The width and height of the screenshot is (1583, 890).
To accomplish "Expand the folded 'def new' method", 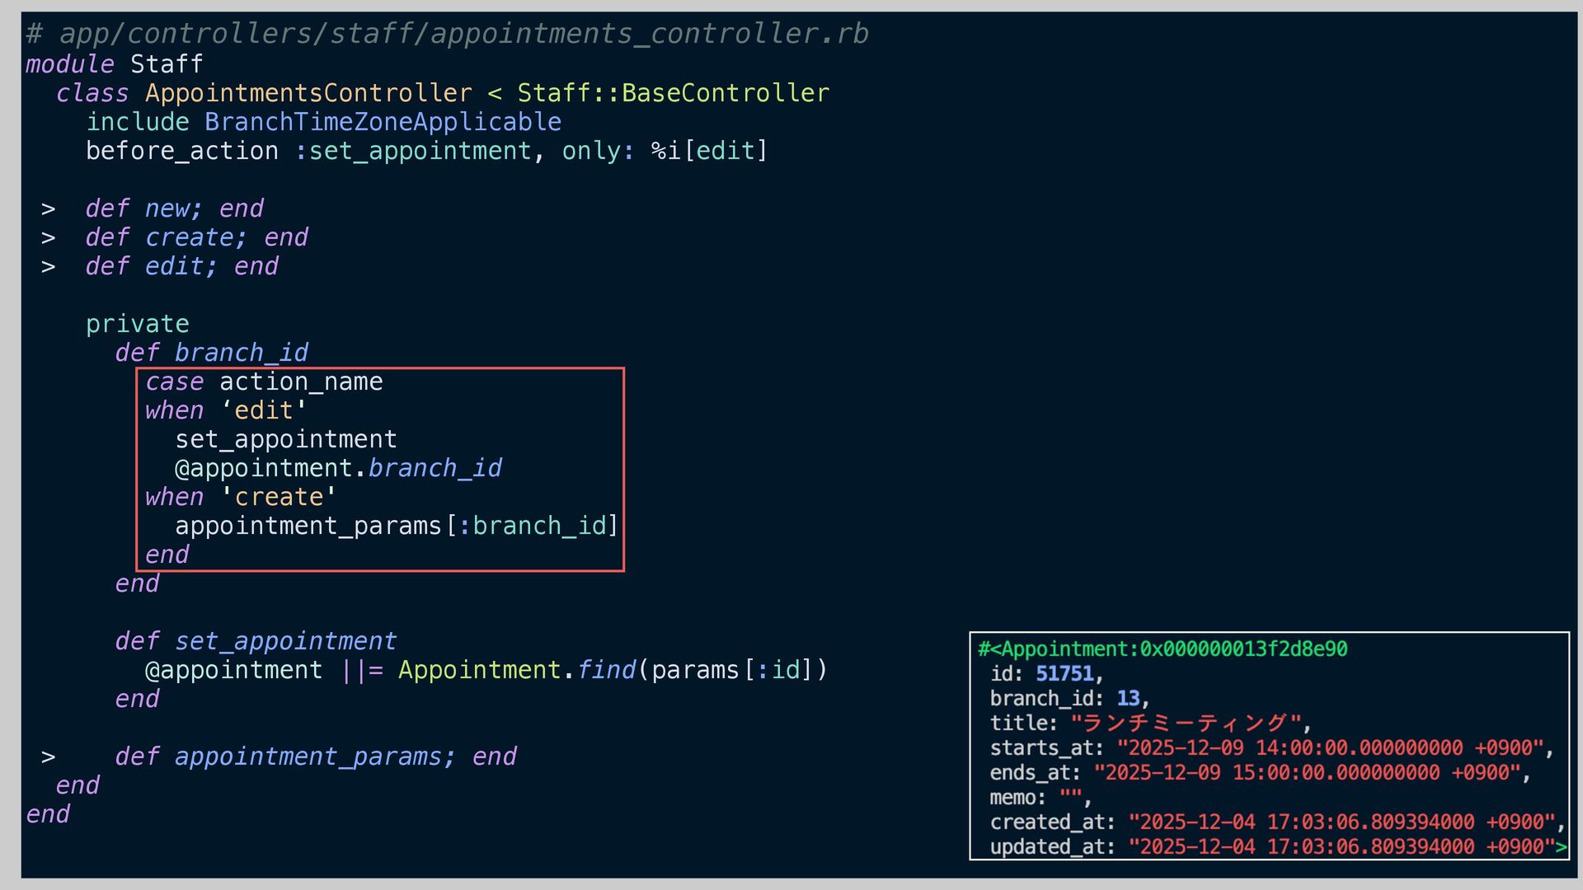I will (48, 209).
